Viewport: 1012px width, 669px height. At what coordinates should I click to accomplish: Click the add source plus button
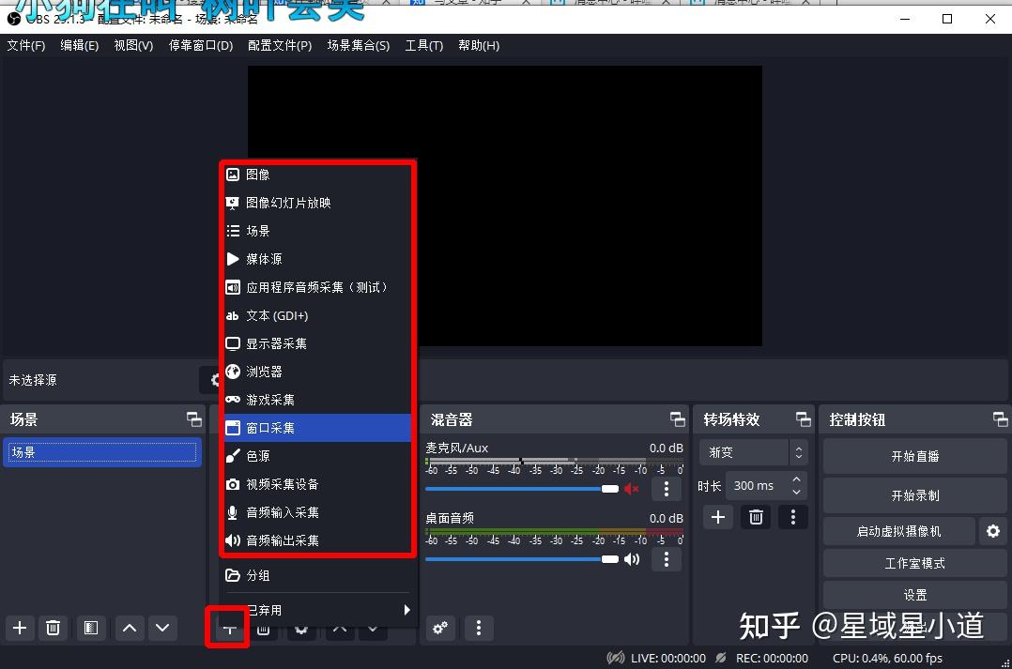click(229, 629)
